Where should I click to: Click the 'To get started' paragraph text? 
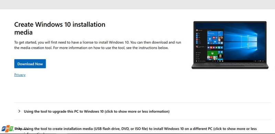pyautogui.click(x=98, y=45)
